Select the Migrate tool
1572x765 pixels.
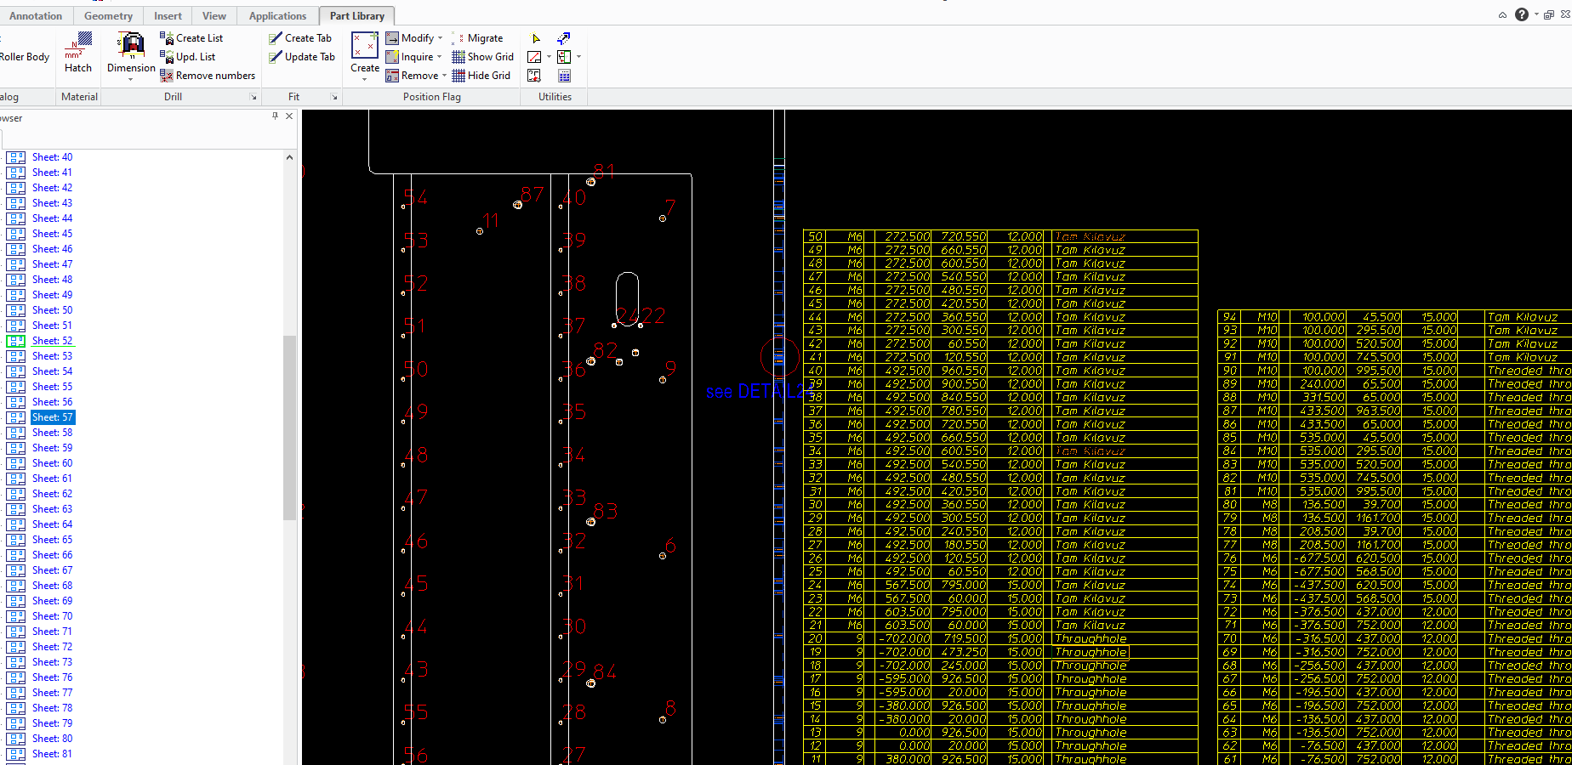click(481, 37)
